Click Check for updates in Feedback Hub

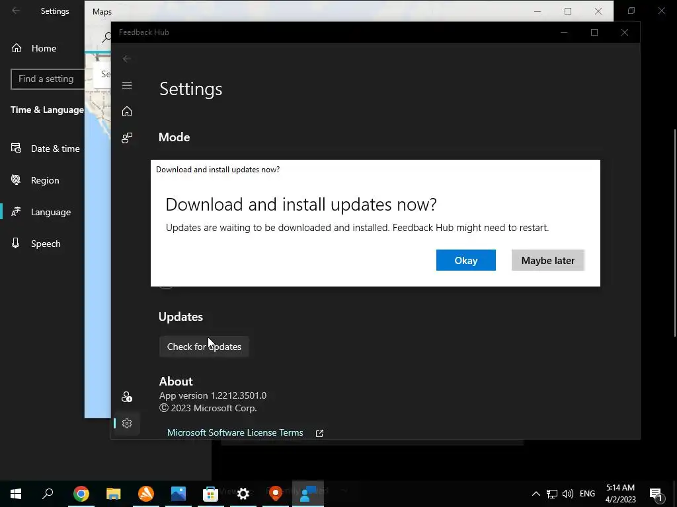tap(204, 347)
